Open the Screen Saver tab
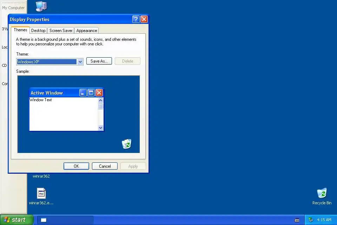 click(61, 31)
